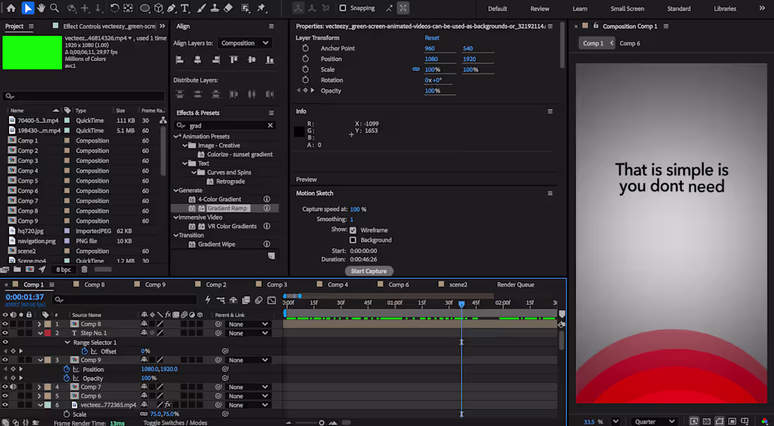Image resolution: width=774 pixels, height=426 pixels.
Task: Enable Motion Blur for timeline layers
Action: [x=258, y=299]
